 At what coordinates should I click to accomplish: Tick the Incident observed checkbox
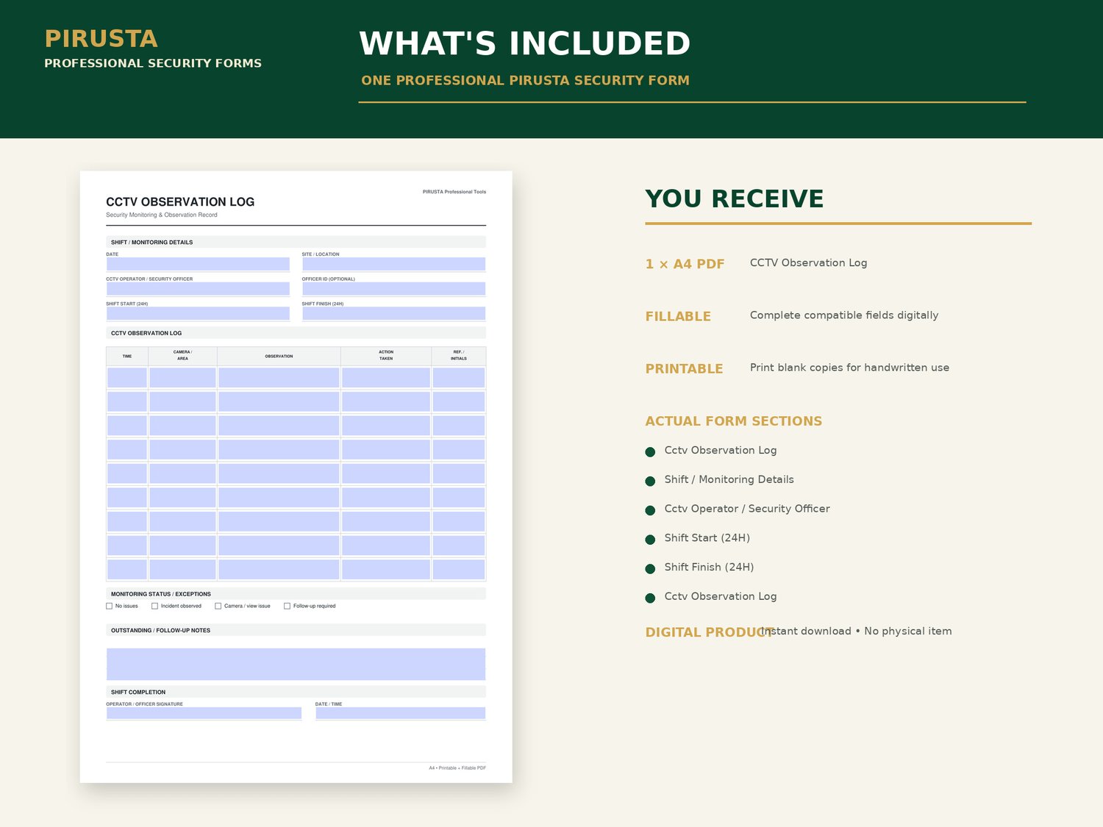(x=155, y=606)
